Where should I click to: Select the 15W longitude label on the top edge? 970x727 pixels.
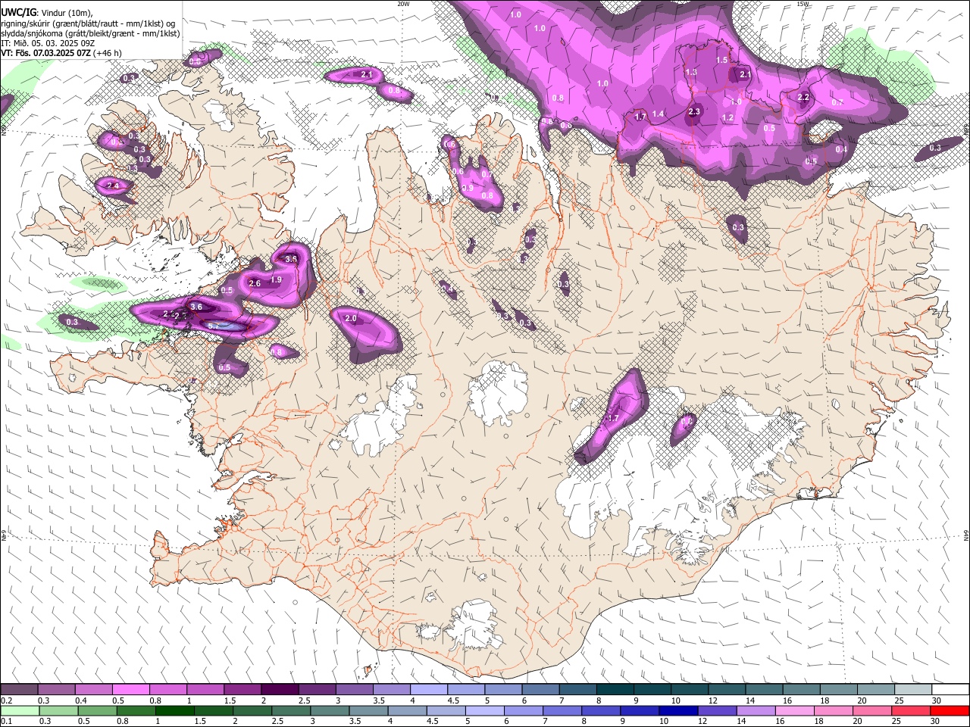coord(803,4)
